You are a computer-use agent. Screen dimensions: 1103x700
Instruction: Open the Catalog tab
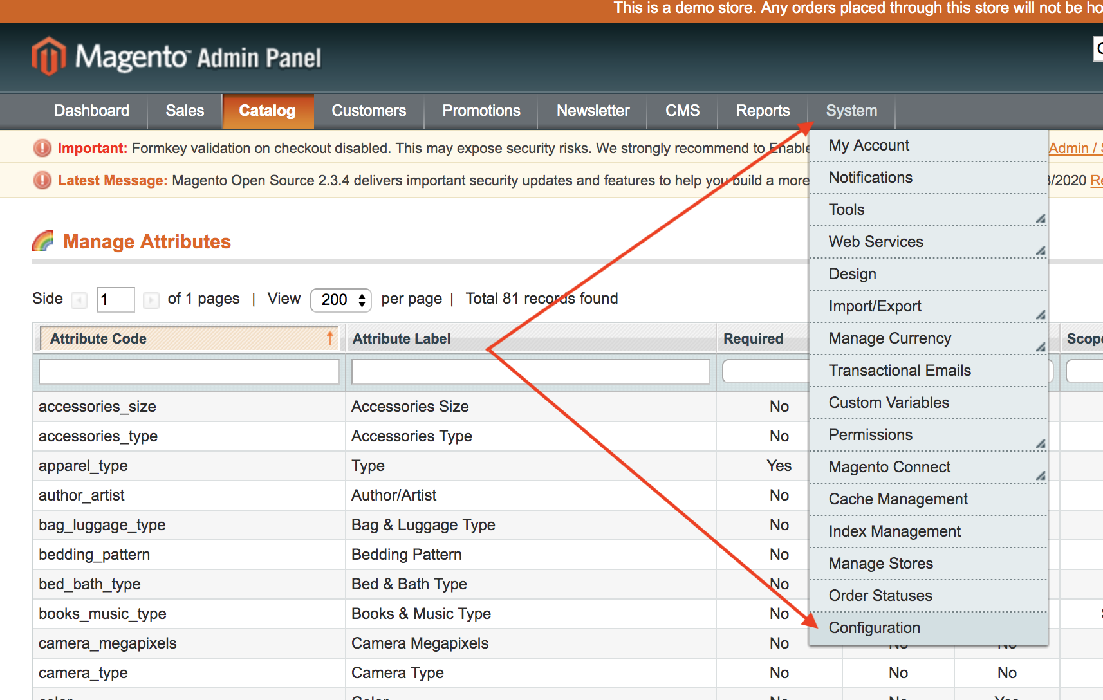click(x=267, y=111)
